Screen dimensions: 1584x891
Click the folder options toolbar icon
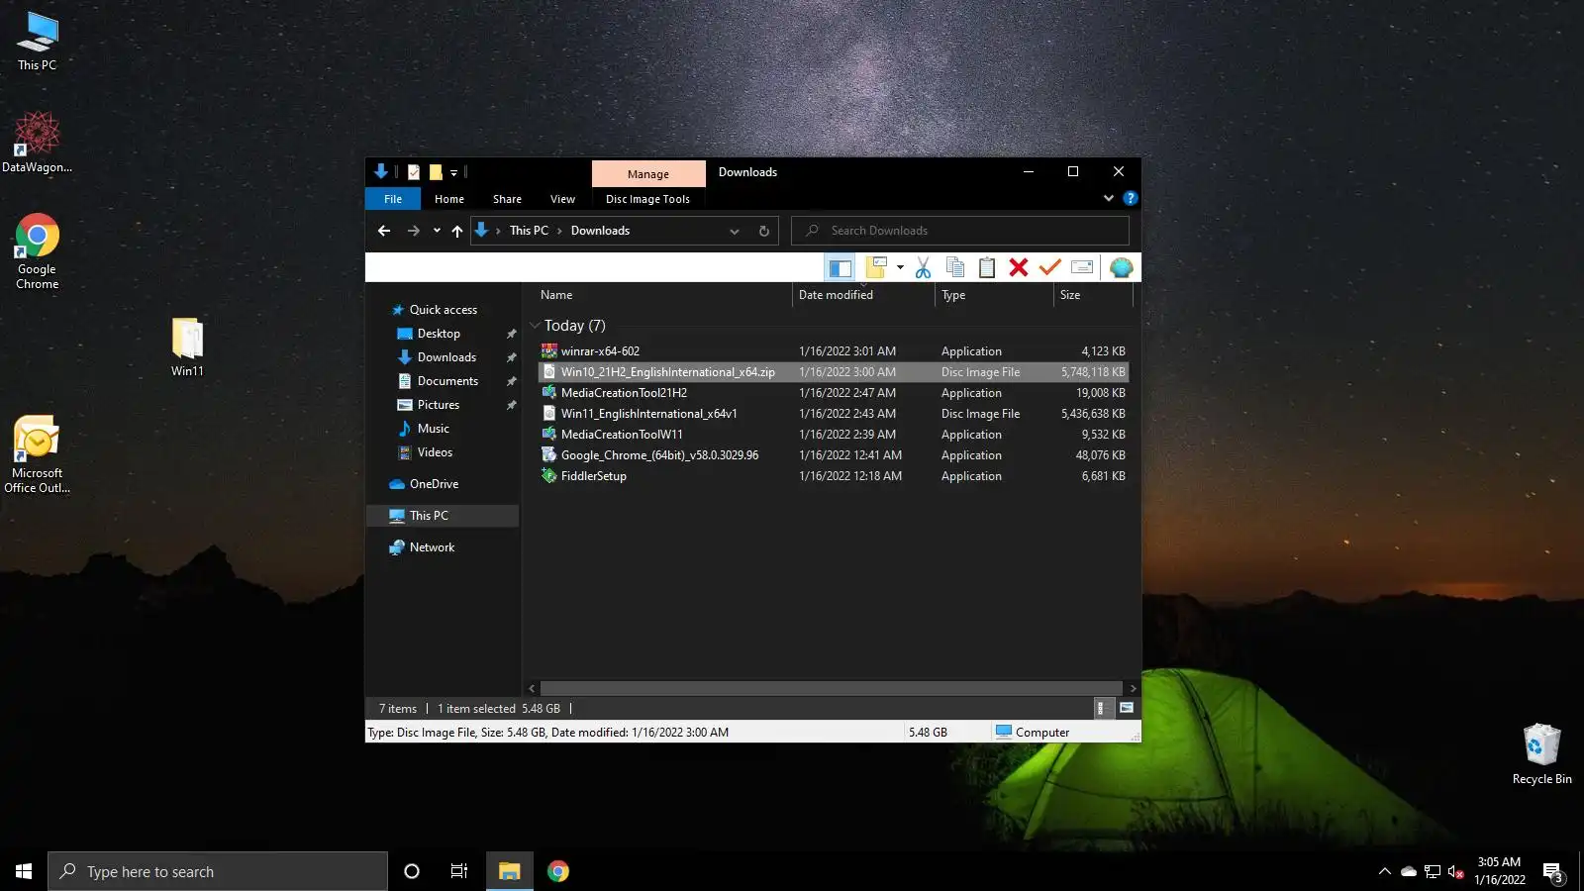(876, 267)
